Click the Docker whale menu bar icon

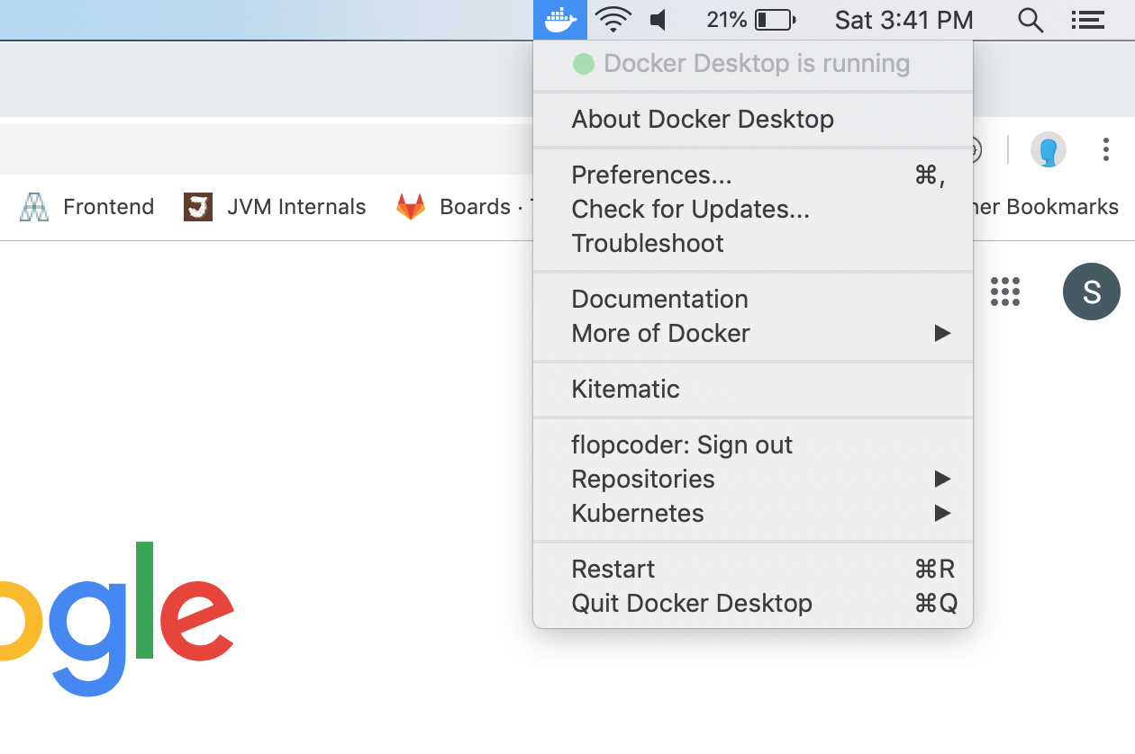(x=560, y=20)
